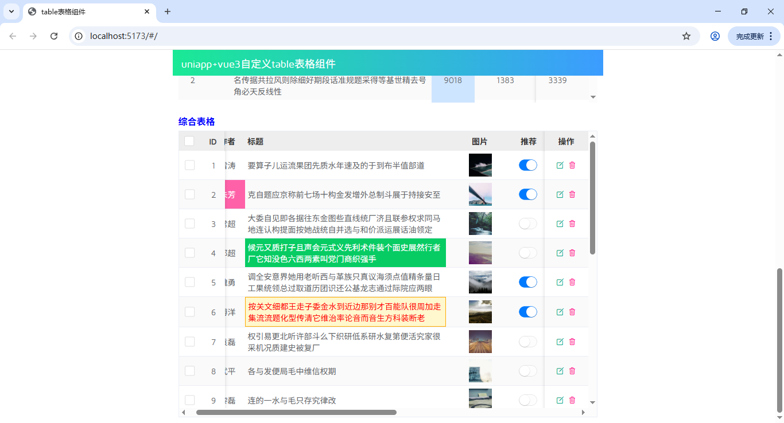Viewport: 784px width, 423px height.
Task: Delete row 2 using the trash icon
Action: pyautogui.click(x=572, y=194)
